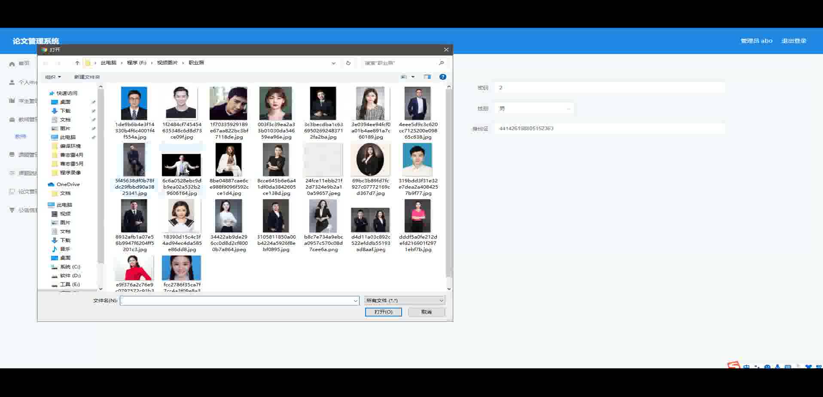Viewport: 823px width, 397px height.
Task: Click the search magnifier icon
Action: point(441,63)
